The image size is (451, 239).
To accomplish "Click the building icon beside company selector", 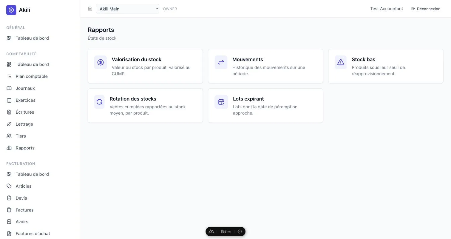I will tap(90, 9).
